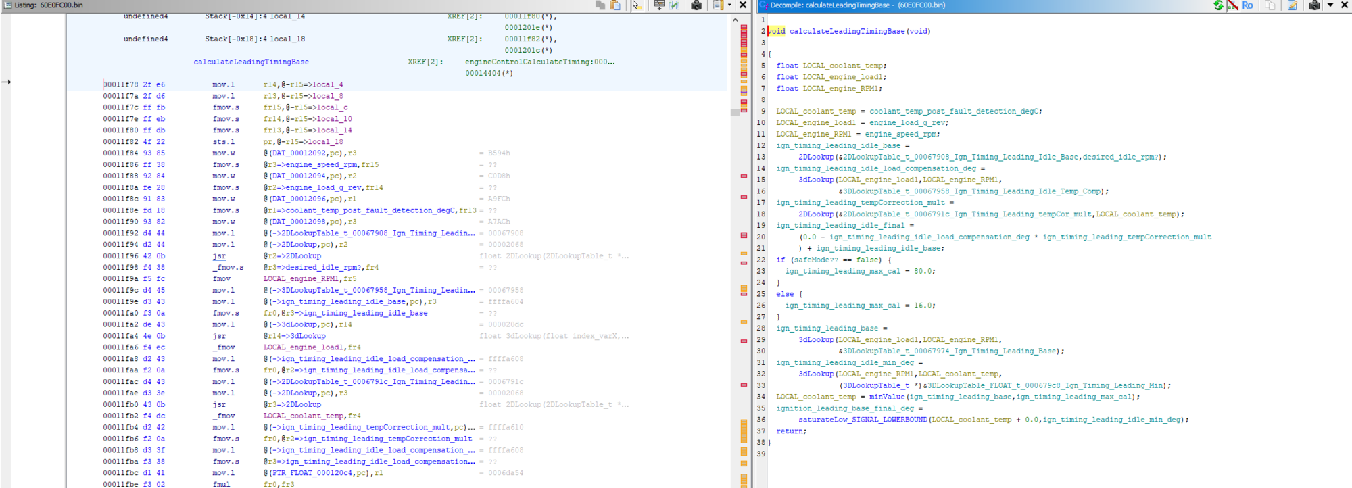Click the Decompiler edit signature pencil icon
This screenshot has height=488, width=1352.
(1293, 5)
